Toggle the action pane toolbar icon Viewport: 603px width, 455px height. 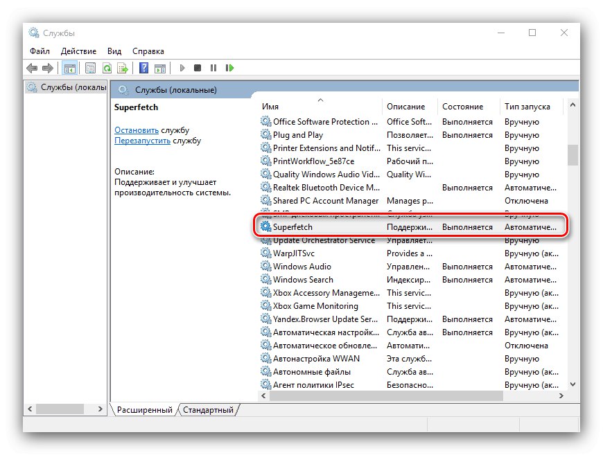[160, 69]
